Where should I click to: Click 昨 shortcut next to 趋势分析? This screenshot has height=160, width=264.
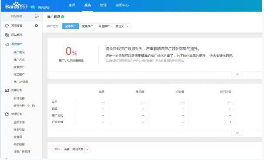[x=33, y=106]
